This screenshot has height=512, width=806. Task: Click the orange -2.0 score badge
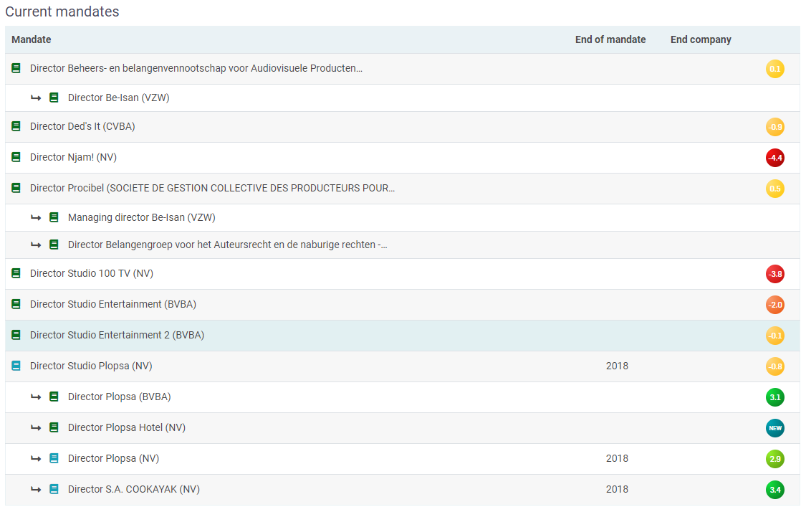(774, 305)
